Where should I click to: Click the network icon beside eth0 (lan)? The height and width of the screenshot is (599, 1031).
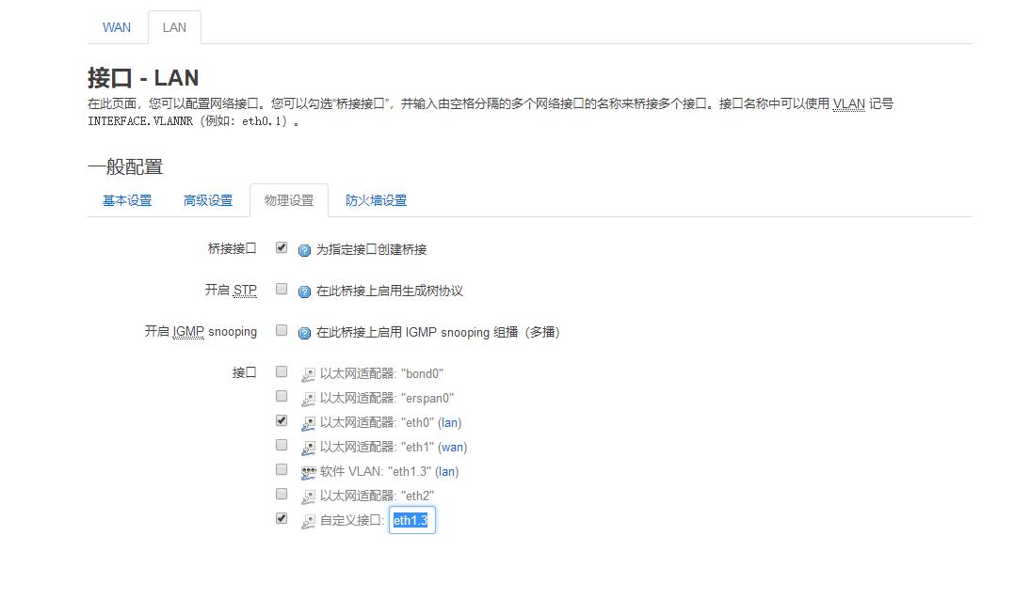click(308, 422)
